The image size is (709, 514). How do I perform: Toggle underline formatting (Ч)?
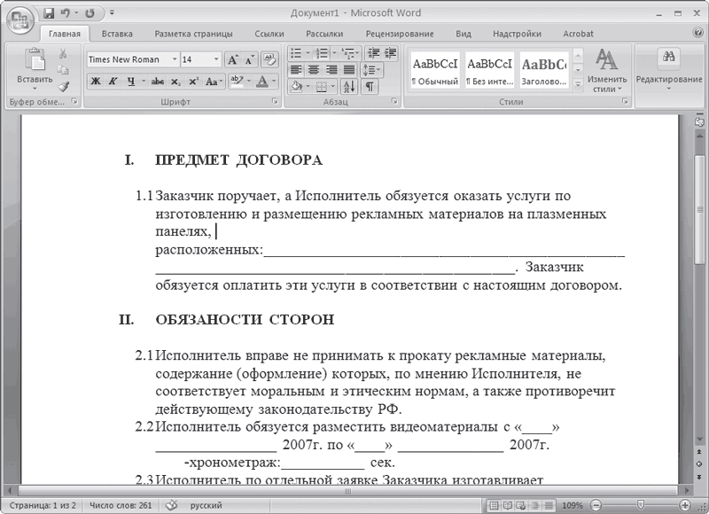pos(131,82)
